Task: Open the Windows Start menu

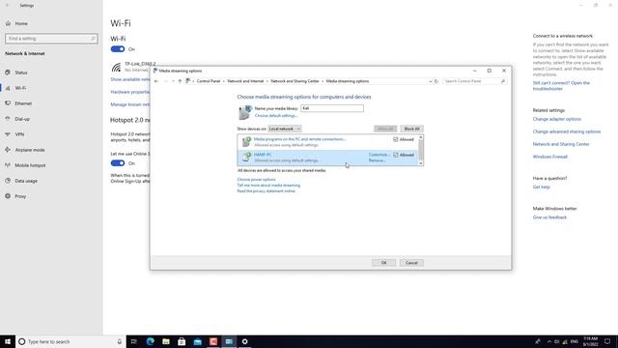Action: pyautogui.click(x=8, y=341)
